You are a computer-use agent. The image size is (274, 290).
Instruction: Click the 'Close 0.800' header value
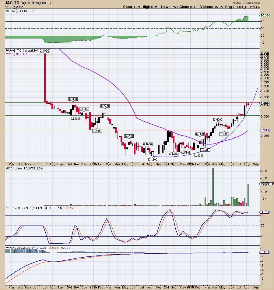click(189, 7)
